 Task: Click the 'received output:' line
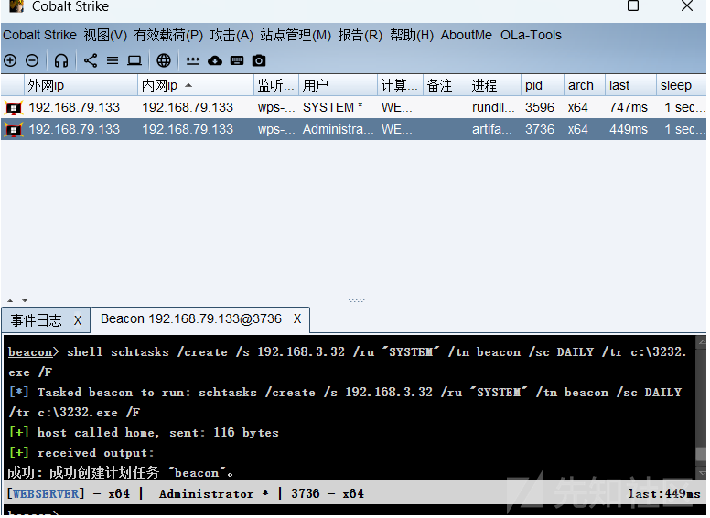click(x=82, y=453)
